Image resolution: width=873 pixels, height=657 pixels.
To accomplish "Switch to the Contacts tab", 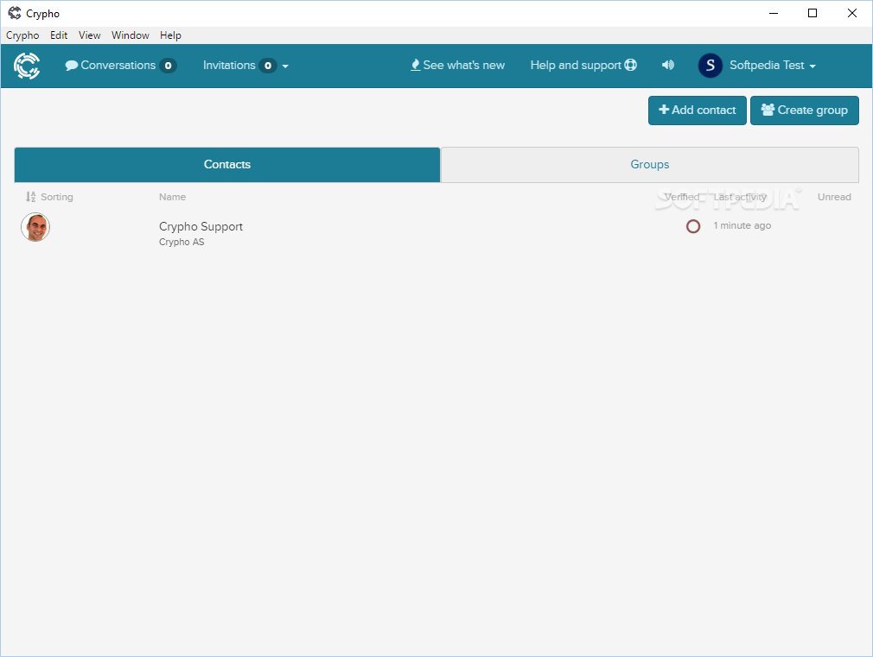I will 227,165.
